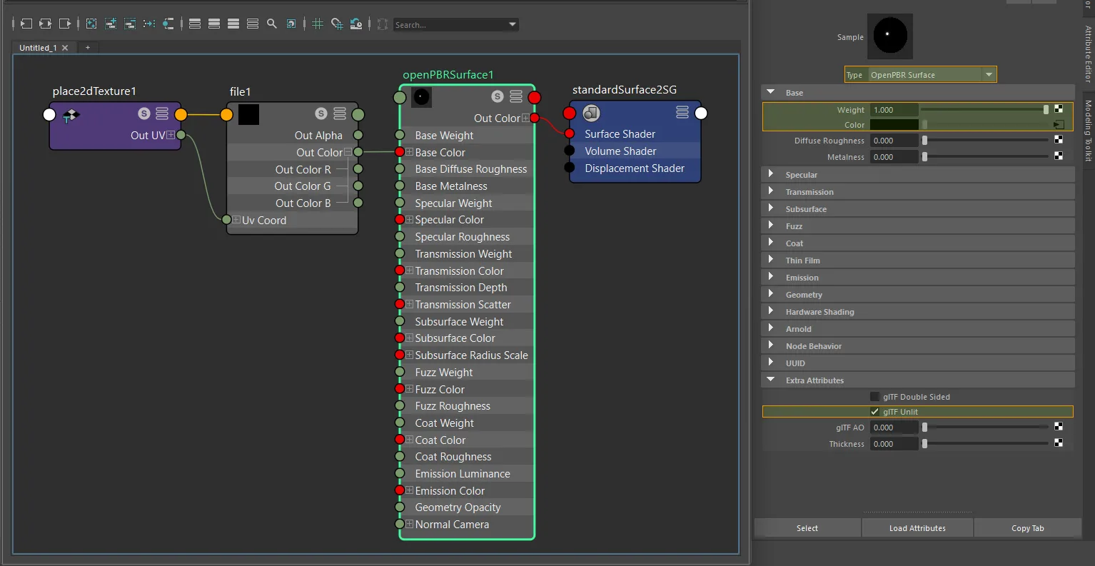Click openPBRSurface1 node view mode icon
The width and height of the screenshot is (1095, 566).
tap(516, 97)
